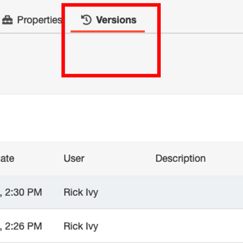Click the divider line between the two version rows

(x=121, y=209)
